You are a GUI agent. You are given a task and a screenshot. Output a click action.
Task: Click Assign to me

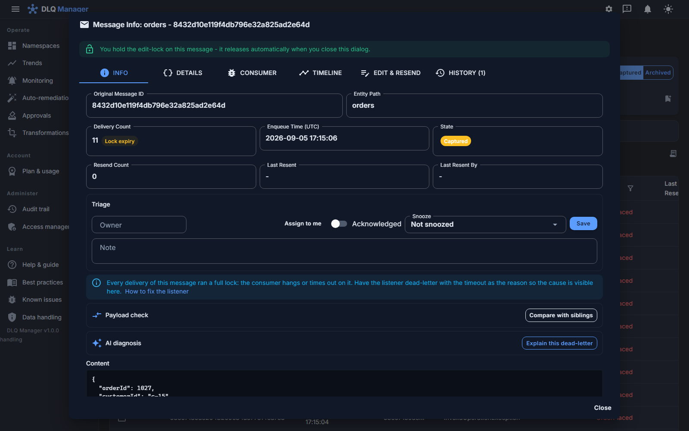[x=303, y=223]
